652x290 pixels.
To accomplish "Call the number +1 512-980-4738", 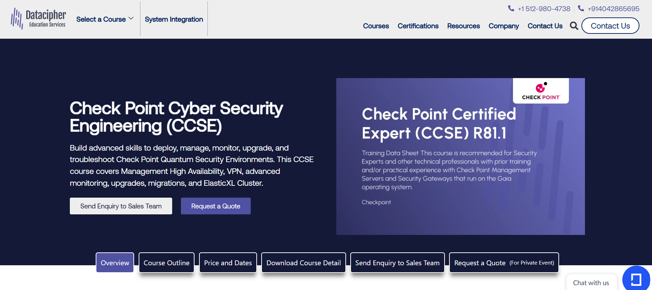I will click(544, 9).
